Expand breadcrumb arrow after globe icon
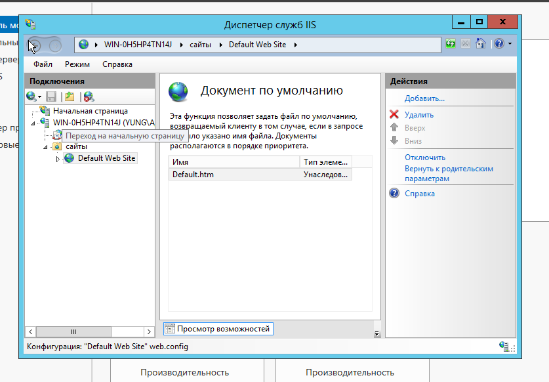This screenshot has height=382, width=549. (x=96, y=45)
